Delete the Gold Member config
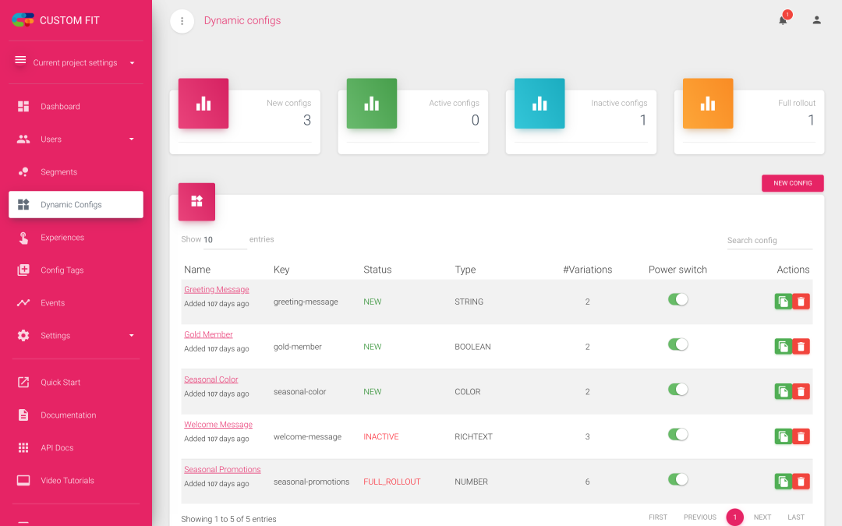The image size is (842, 526). (801, 347)
